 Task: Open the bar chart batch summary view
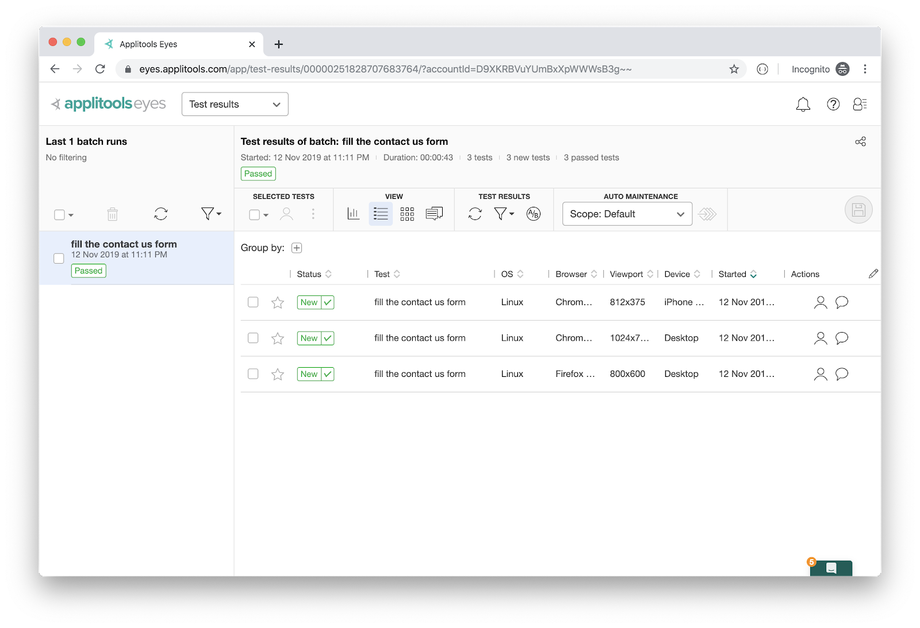pos(353,214)
